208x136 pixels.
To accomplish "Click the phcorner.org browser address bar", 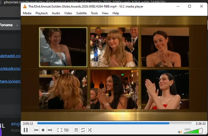I will 85,2.
